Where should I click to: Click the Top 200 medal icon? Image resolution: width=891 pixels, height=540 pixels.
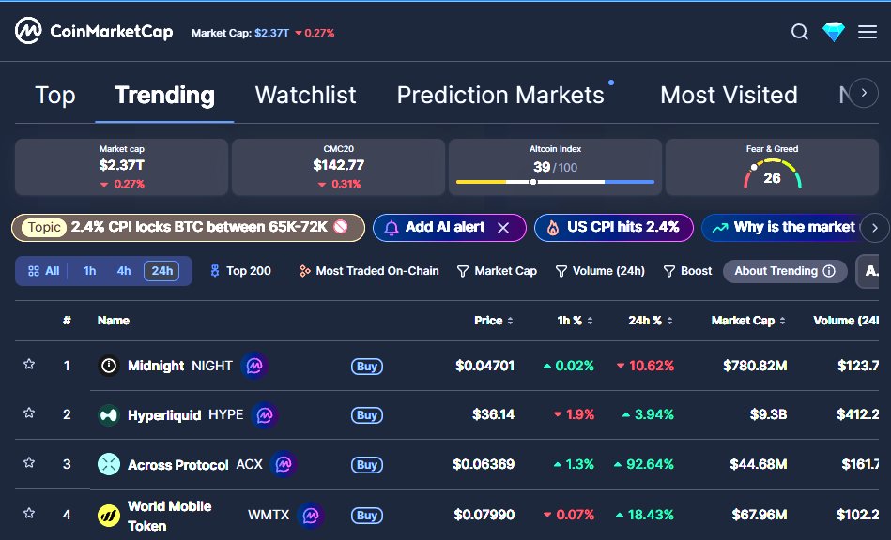pos(215,271)
